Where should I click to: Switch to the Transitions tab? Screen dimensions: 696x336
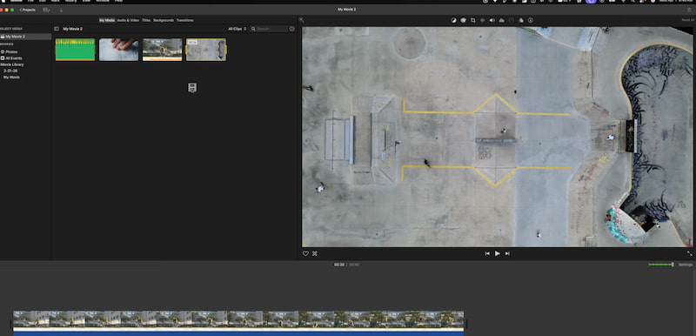click(x=184, y=20)
